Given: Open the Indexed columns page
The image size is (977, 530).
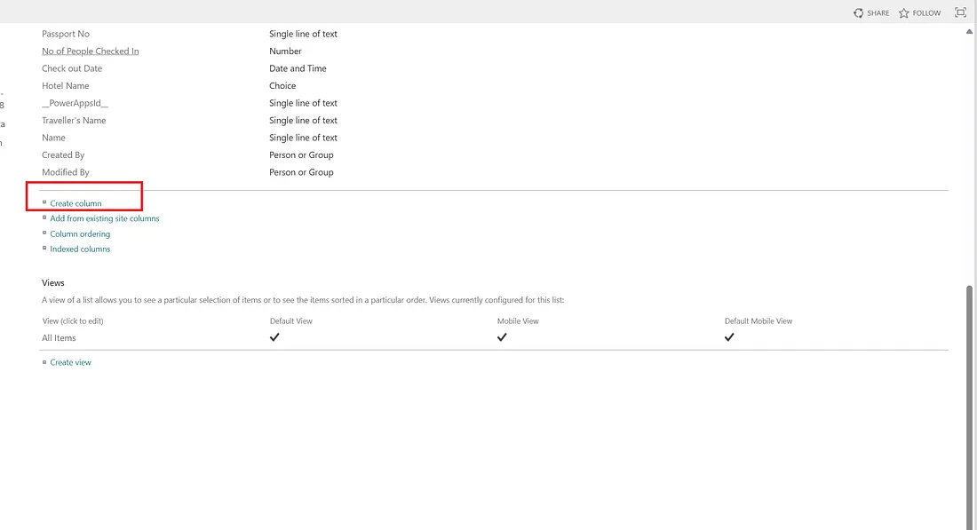Looking at the screenshot, I should pyautogui.click(x=80, y=249).
